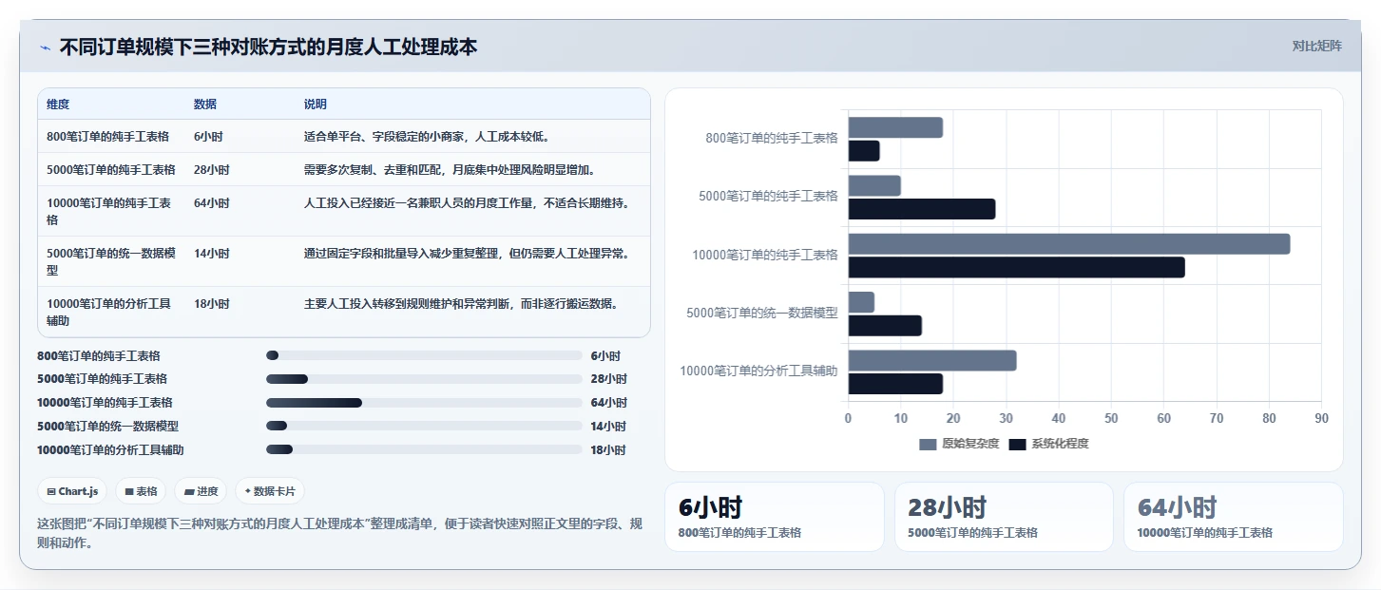Click the 说明 column header

pos(316,105)
